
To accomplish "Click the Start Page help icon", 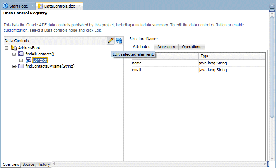I will click(x=5, y=6).
